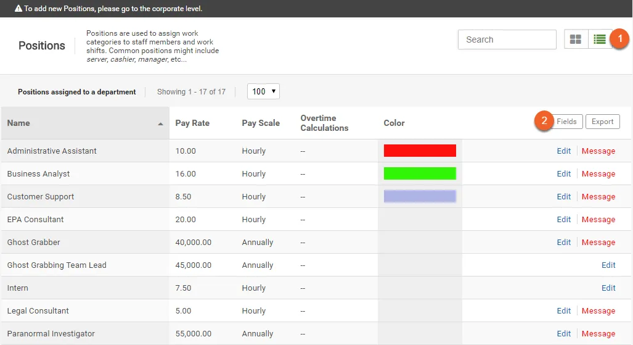Viewport: 633px width, 345px height.
Task: Edit the Intern position
Action: tap(608, 288)
